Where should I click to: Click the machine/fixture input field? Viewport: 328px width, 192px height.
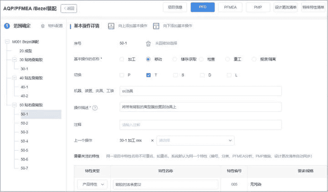pos(200,91)
